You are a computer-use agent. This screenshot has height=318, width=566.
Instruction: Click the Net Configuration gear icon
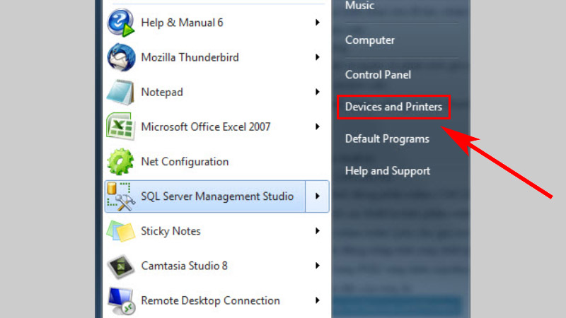click(x=120, y=161)
